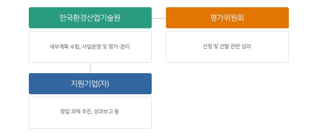318x137 pixels.
Task: Click the blue 지원기업(자) header box
Action: click(90, 84)
